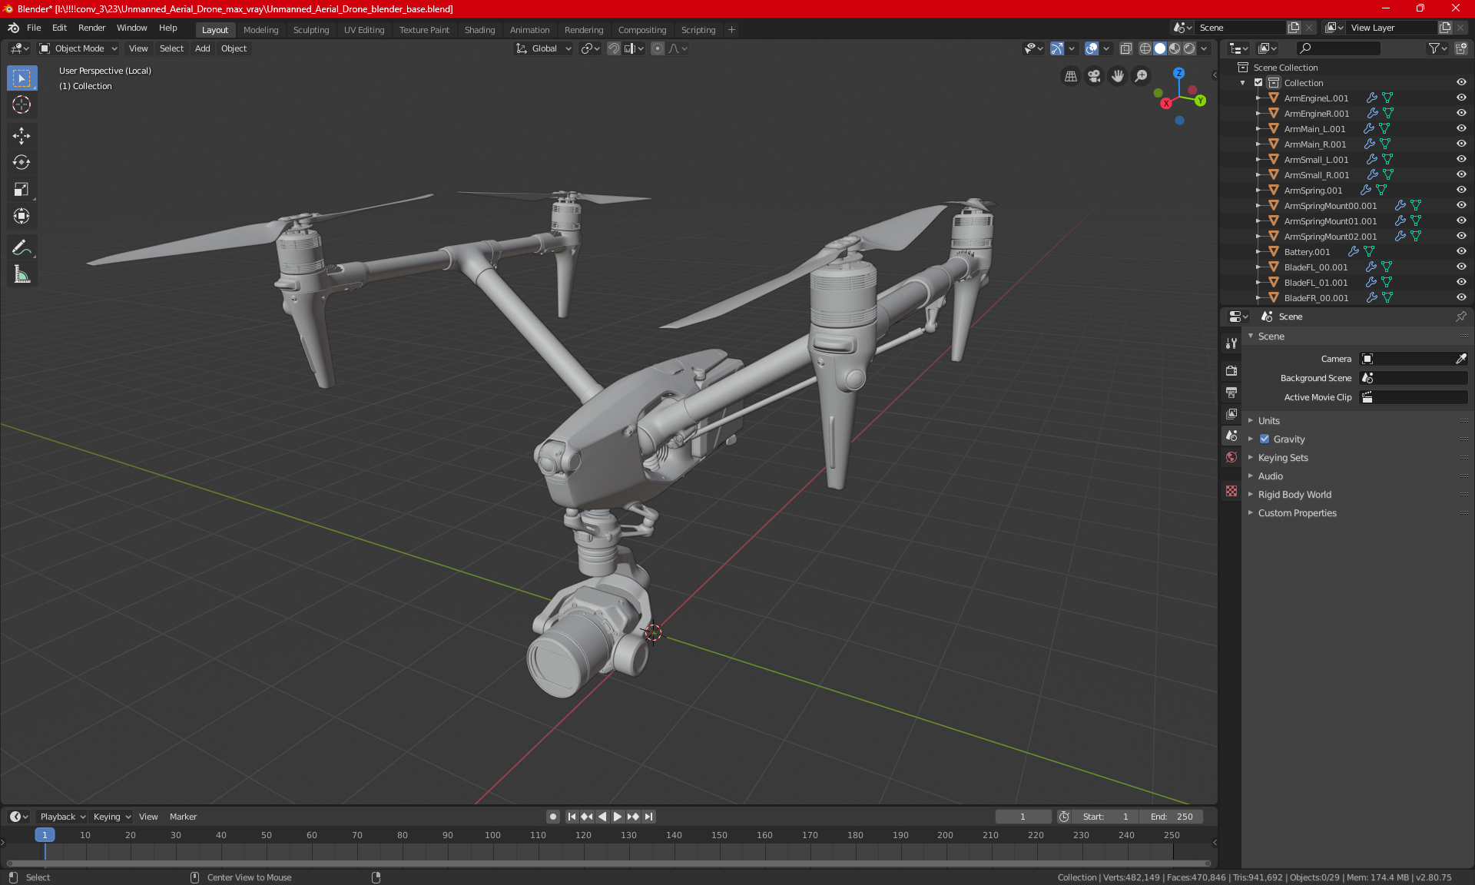This screenshot has width=1475, height=885.
Task: Open the viewport shading options dropdown
Action: [1204, 48]
